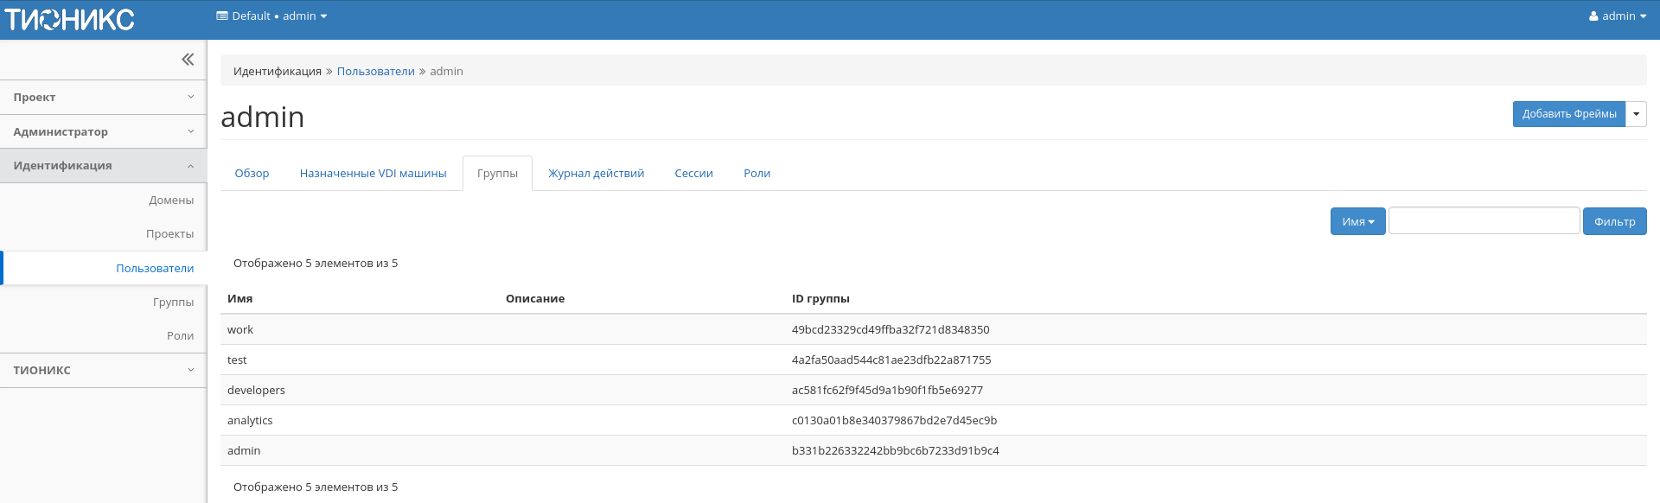The image size is (1660, 503).
Task: Expand the Администратор sidebar section
Action: point(103,131)
